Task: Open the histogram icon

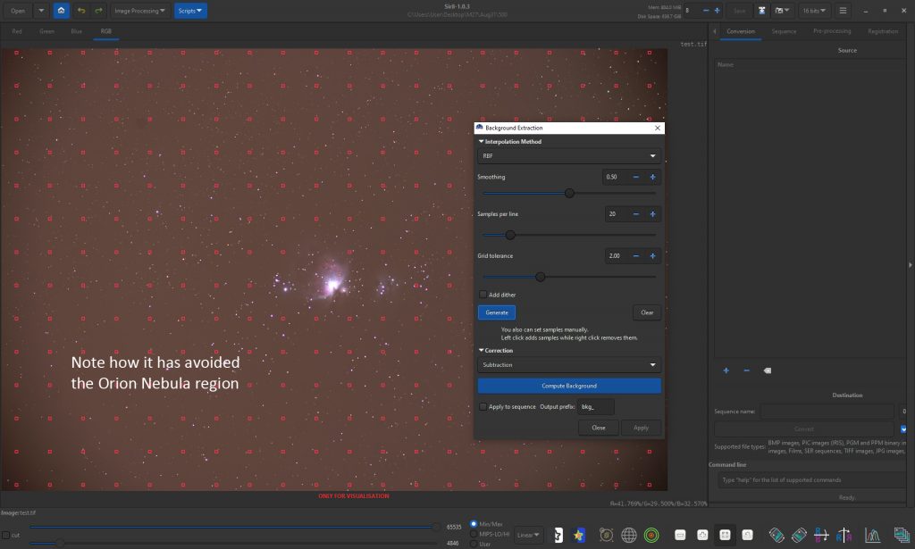Action: coord(872,535)
